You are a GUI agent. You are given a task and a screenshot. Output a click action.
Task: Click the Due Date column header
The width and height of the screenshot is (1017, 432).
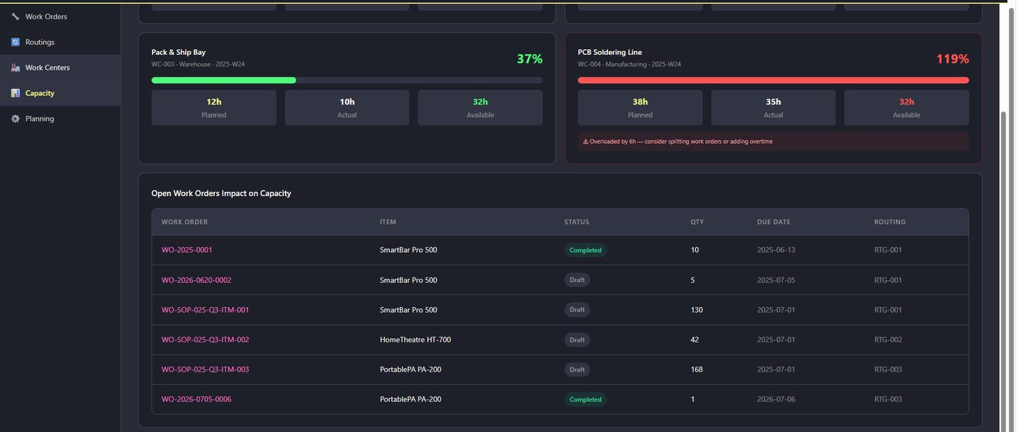774,222
